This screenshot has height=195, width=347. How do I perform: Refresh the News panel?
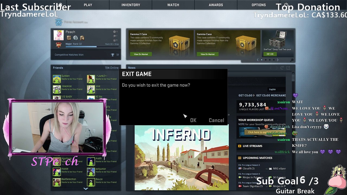[282, 68]
